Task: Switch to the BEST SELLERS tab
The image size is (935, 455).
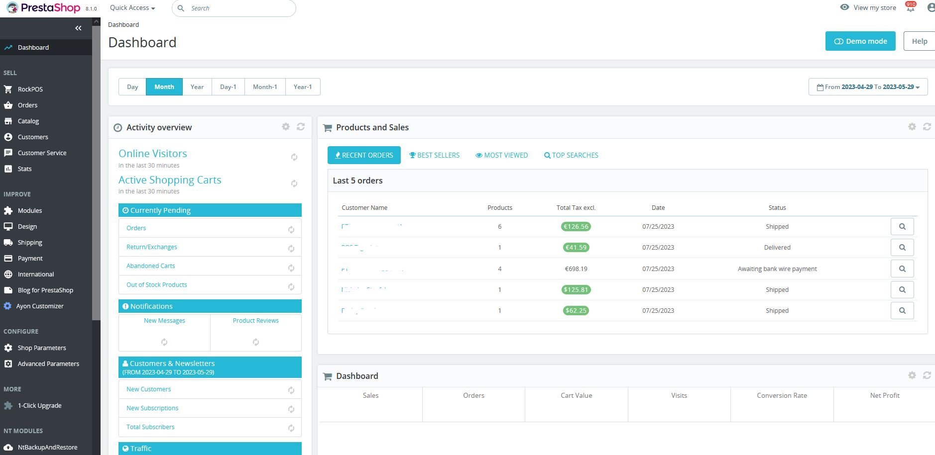Action: pyautogui.click(x=434, y=155)
